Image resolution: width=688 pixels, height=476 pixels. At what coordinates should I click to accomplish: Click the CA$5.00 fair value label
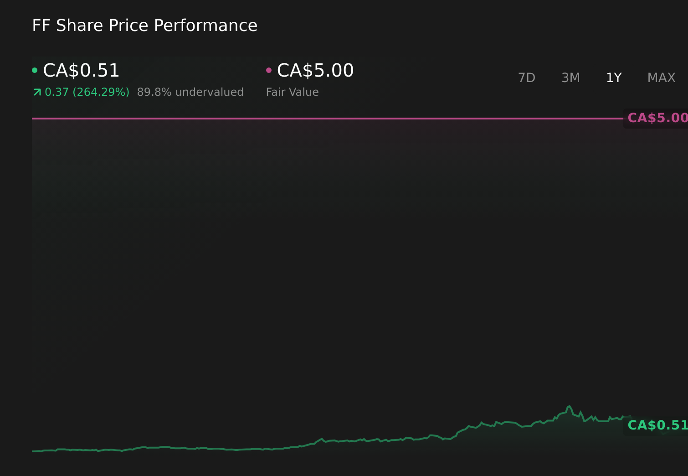click(315, 70)
